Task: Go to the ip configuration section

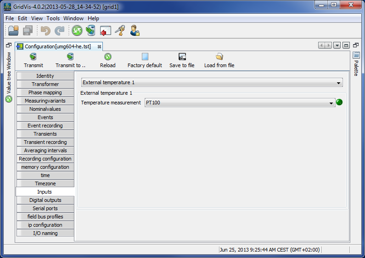Action: coord(45,225)
